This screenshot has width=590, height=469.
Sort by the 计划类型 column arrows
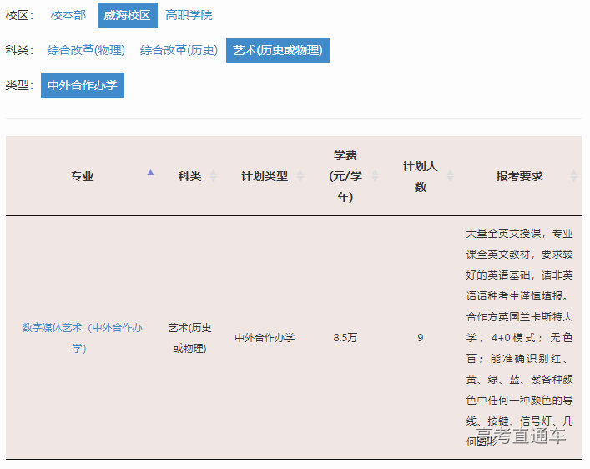(300, 176)
